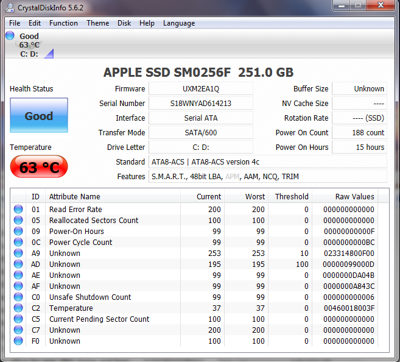Click the status orb for Read Error Rate

(19, 210)
